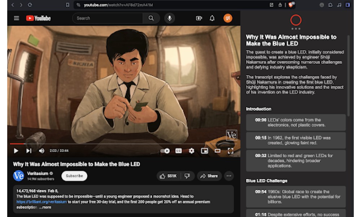
Task: Like the video with thumbs up
Action: (169, 176)
